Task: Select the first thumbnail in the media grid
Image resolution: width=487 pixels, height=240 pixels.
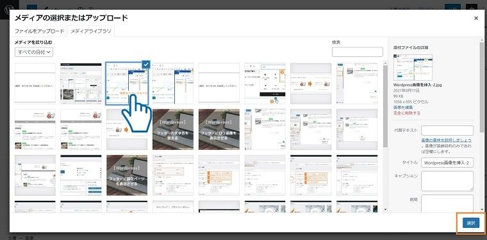Action: click(x=35, y=83)
